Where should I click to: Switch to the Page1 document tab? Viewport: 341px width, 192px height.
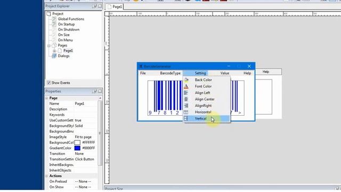coord(115,7)
